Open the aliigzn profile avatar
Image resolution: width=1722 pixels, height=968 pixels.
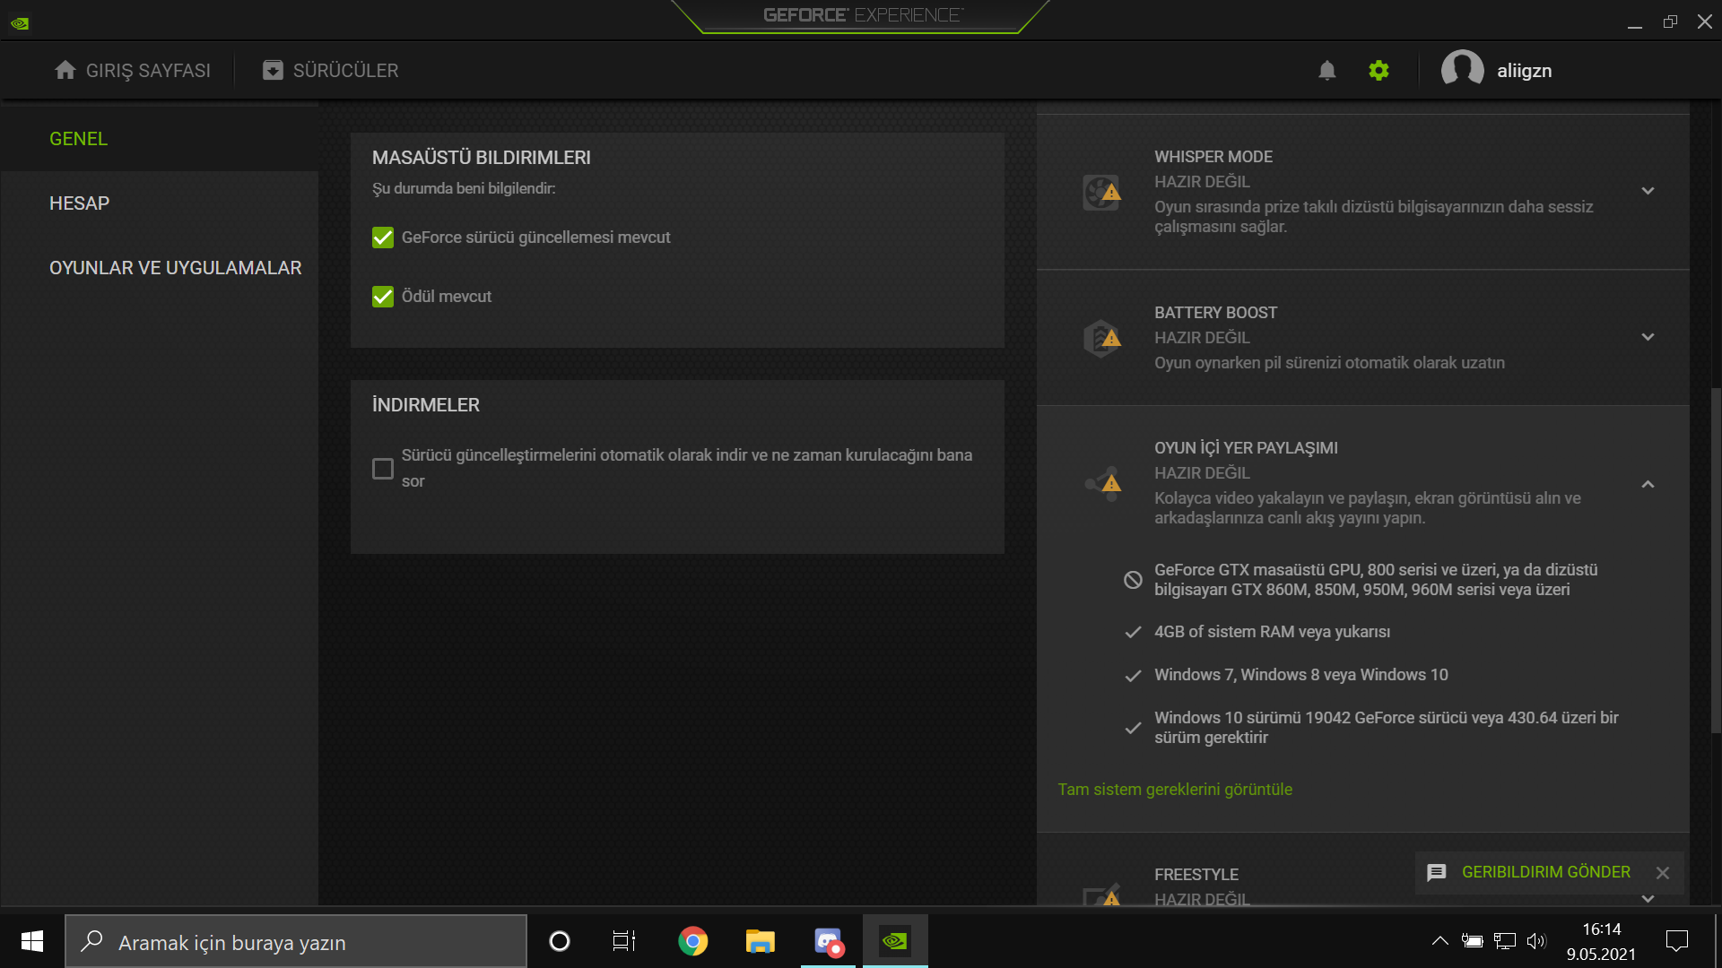[x=1462, y=70]
